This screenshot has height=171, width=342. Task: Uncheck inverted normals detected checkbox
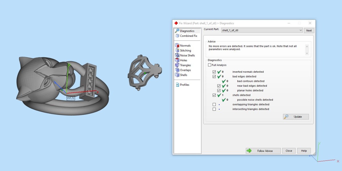[x=214, y=72]
